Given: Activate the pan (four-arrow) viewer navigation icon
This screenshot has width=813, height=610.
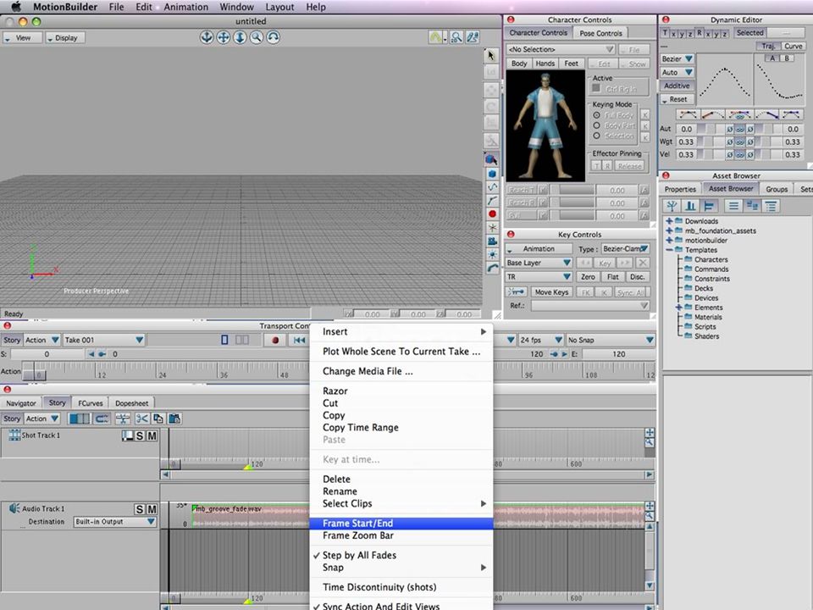Looking at the screenshot, I should coord(223,37).
